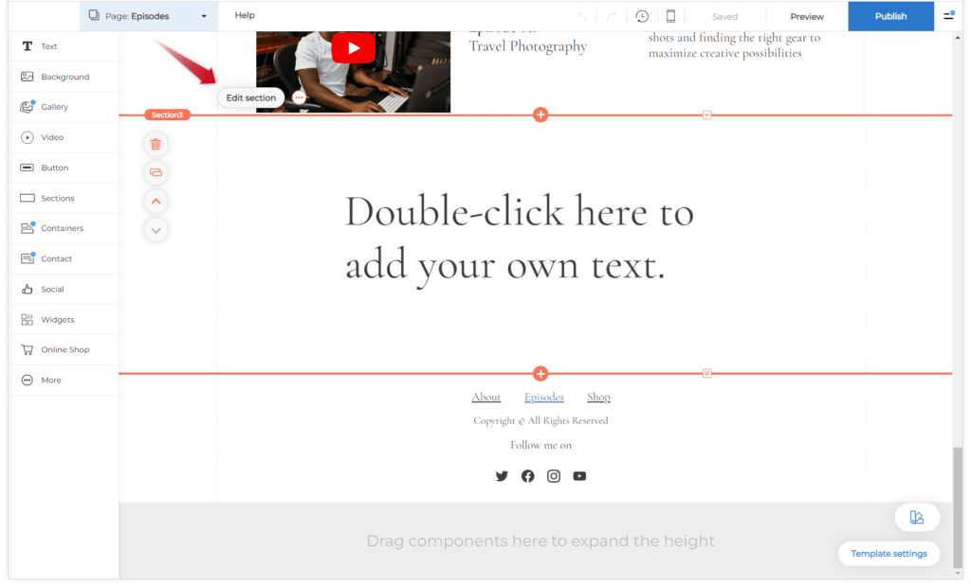Play the YouTube video thumbnail
Viewport: 971px width, 587px height.
[353, 47]
